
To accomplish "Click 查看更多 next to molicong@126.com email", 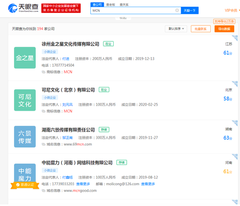I will point(148,184).
